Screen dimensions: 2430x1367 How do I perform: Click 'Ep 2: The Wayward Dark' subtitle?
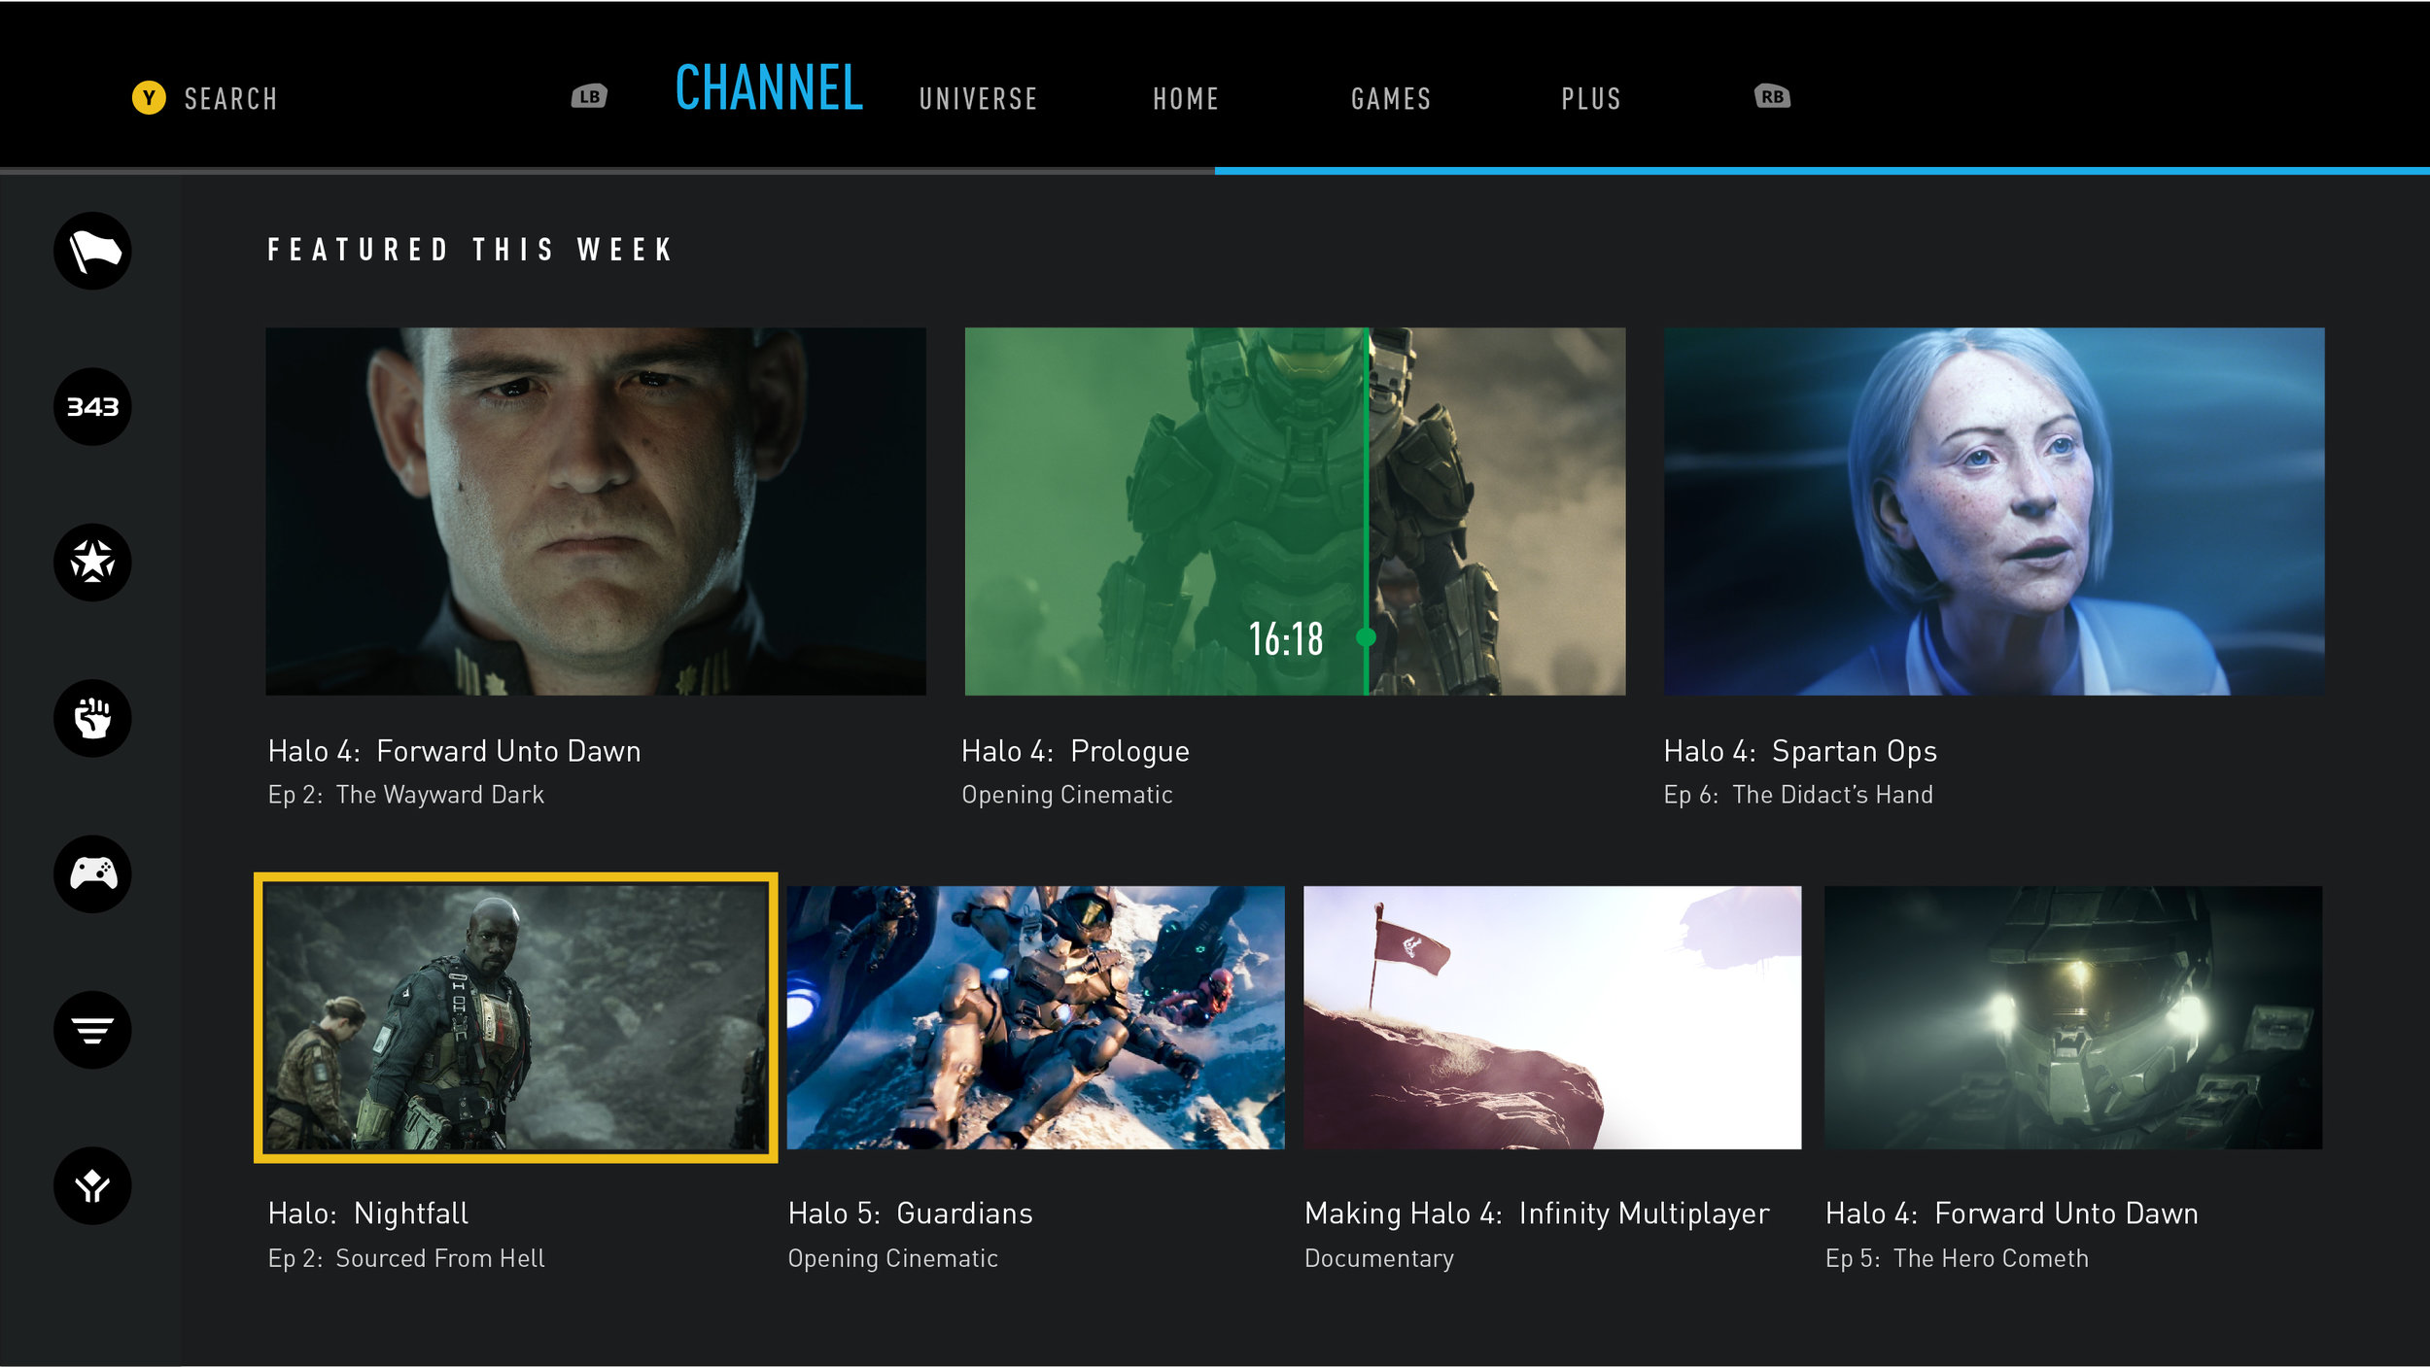[x=406, y=795]
